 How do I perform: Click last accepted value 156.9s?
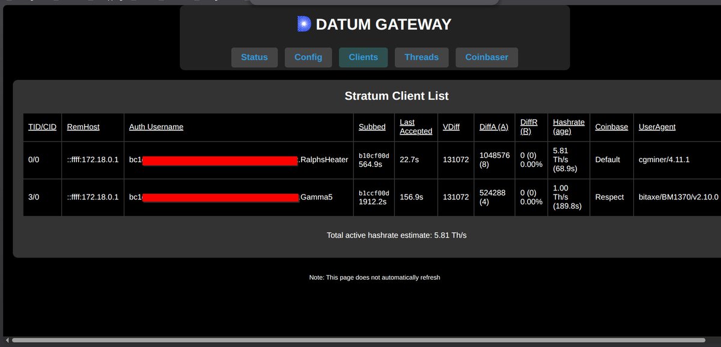pos(412,197)
